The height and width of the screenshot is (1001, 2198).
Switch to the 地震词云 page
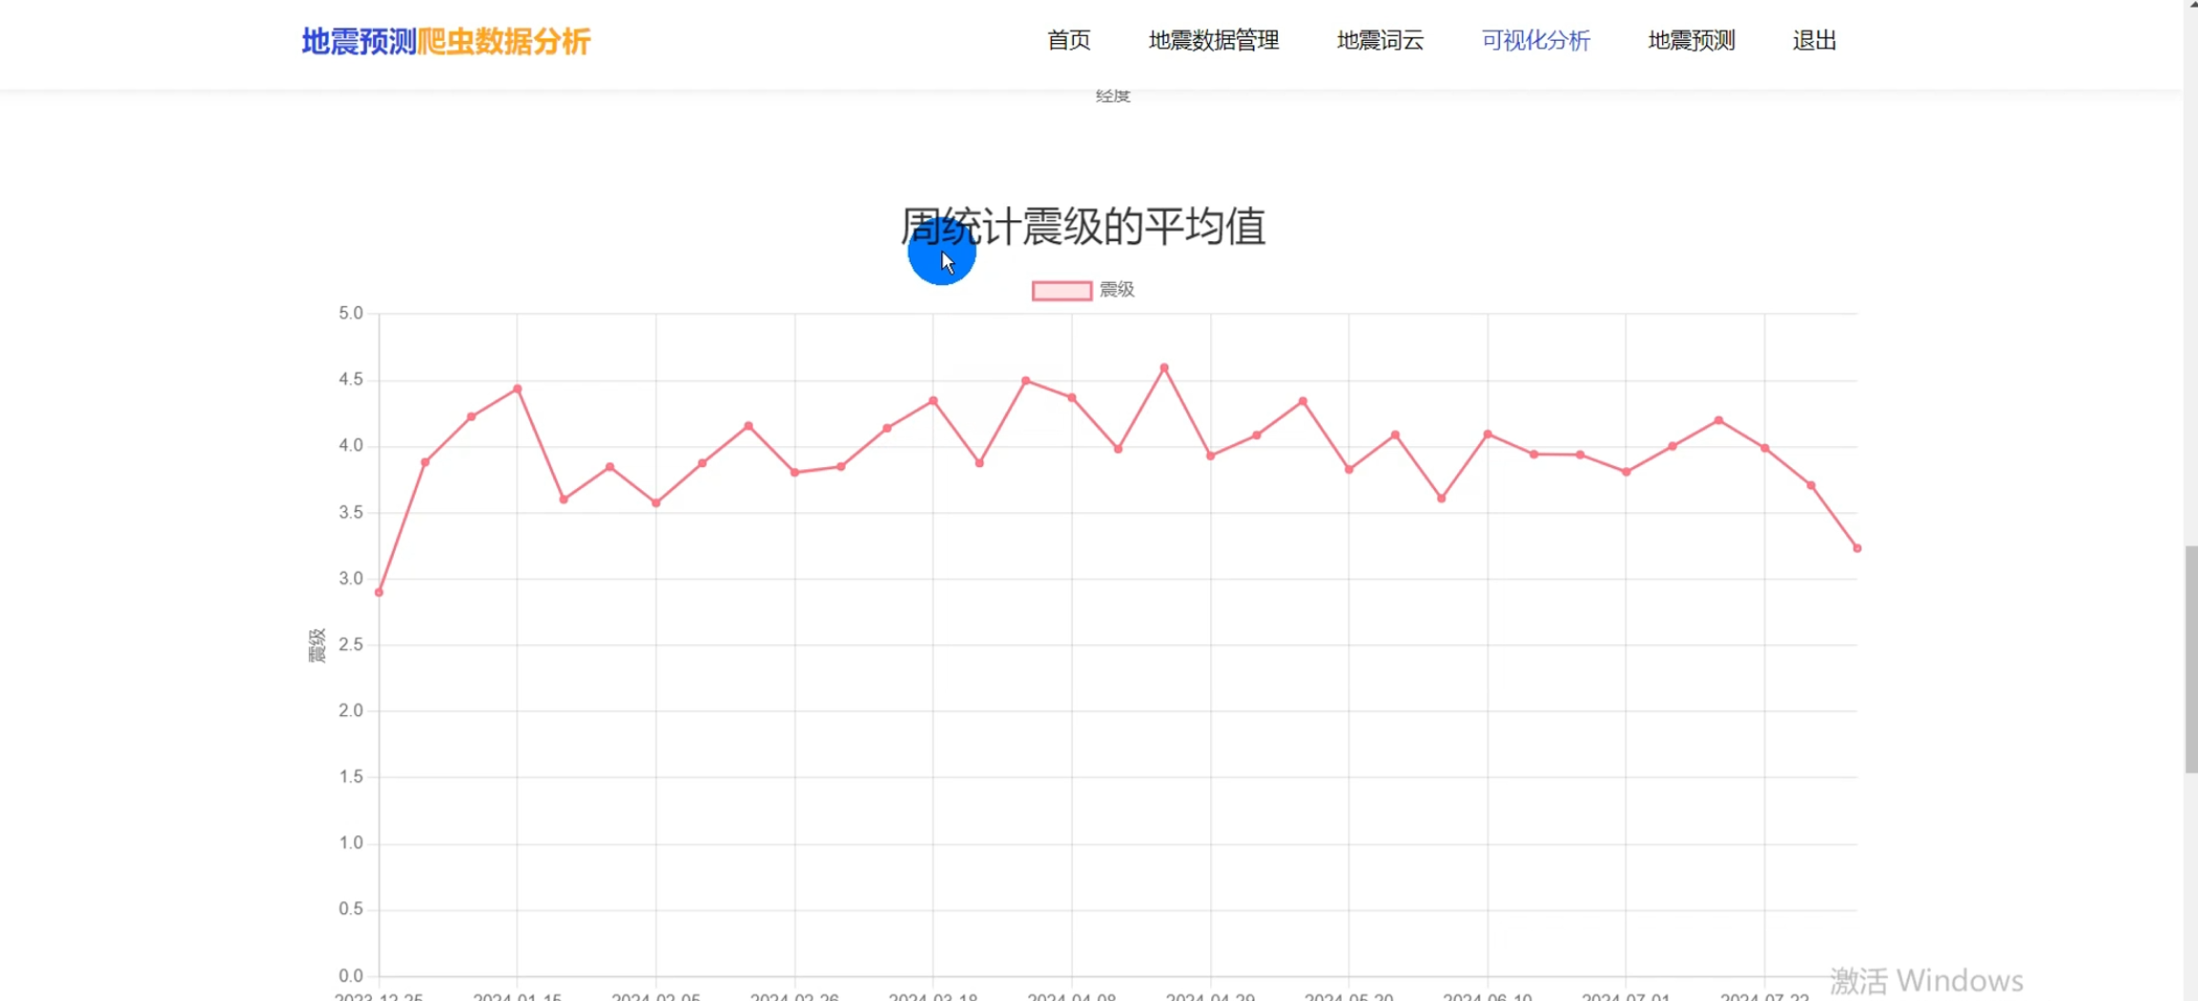tap(1380, 41)
